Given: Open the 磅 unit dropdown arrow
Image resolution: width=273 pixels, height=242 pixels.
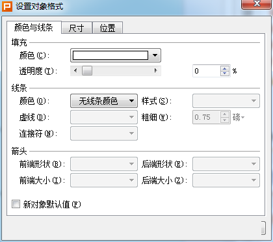Looking at the screenshot, I should click(x=243, y=118).
